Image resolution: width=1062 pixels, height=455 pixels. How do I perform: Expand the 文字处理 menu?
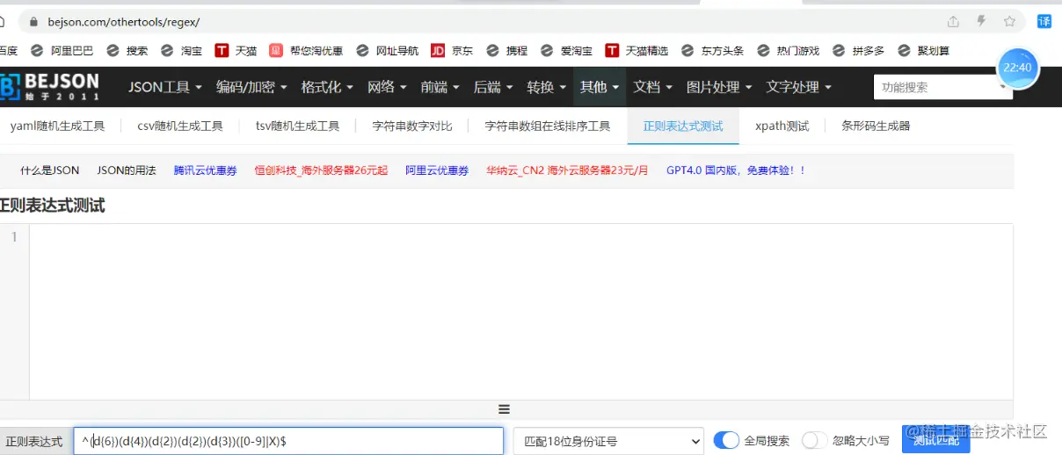[x=798, y=87]
